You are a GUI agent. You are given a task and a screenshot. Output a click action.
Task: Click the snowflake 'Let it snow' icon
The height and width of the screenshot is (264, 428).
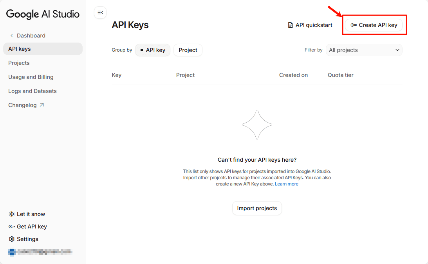(x=11, y=214)
